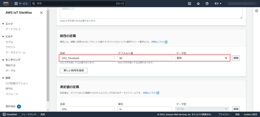Open the notifications bell
The image size is (260, 117).
[x=198, y=4]
